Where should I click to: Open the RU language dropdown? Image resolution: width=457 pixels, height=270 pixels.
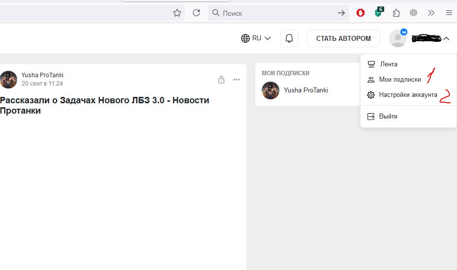tap(256, 38)
